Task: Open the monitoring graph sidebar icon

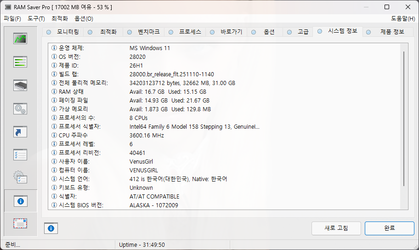Action: point(20,39)
